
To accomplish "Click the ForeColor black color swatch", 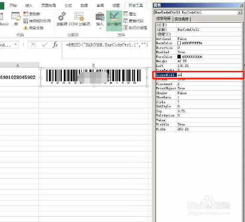I will (179, 57).
